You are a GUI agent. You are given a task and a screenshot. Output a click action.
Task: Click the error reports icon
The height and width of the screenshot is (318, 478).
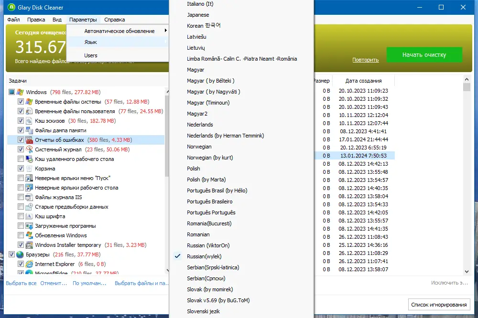pyautogui.click(x=29, y=140)
